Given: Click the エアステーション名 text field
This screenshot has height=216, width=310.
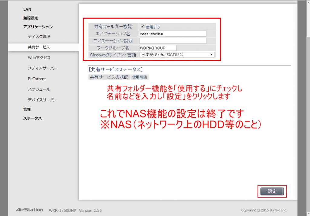Looking at the screenshot, I should (173, 34).
